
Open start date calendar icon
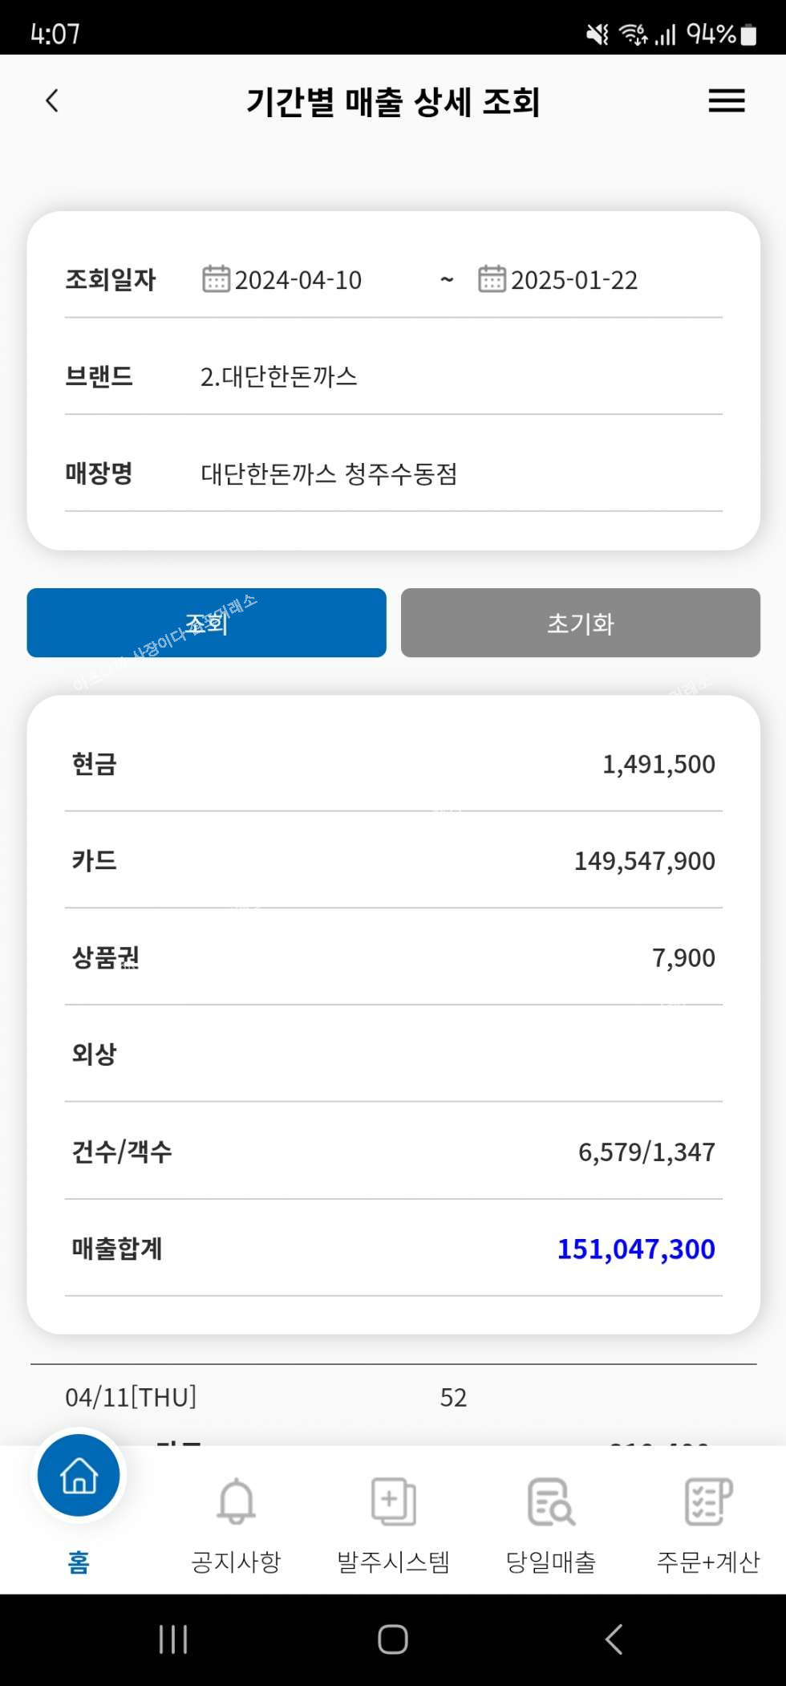(x=216, y=279)
